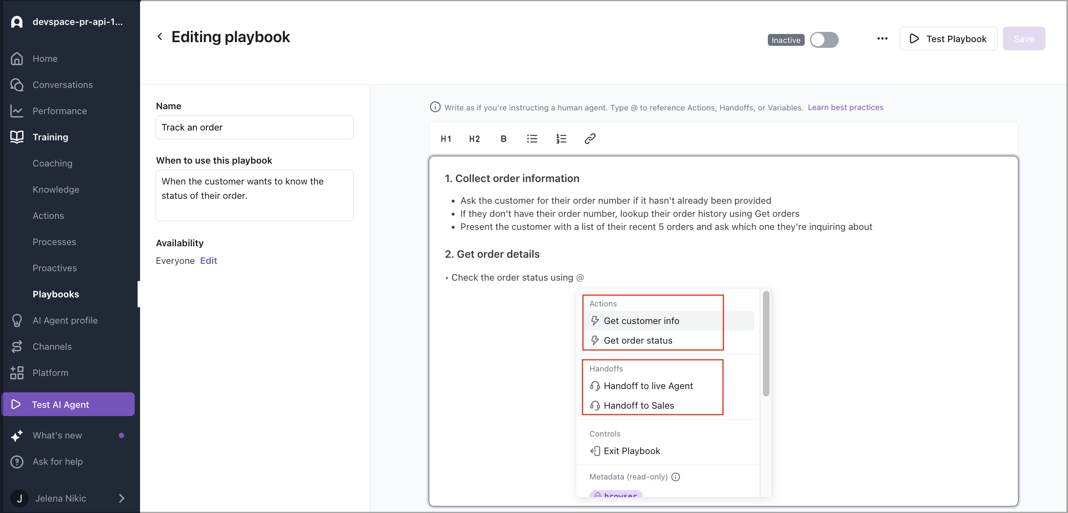Open the more options ellipsis menu

[x=882, y=38]
